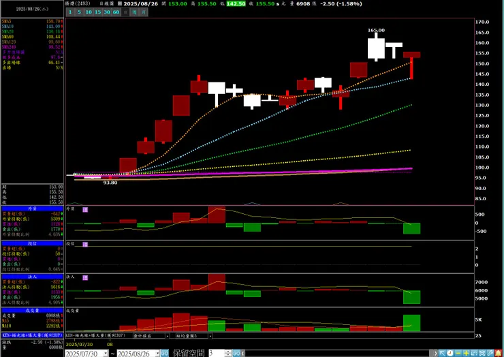This screenshot has width=504, height=357.
Task: Click the 165.00 high price label
Action: [x=376, y=30]
